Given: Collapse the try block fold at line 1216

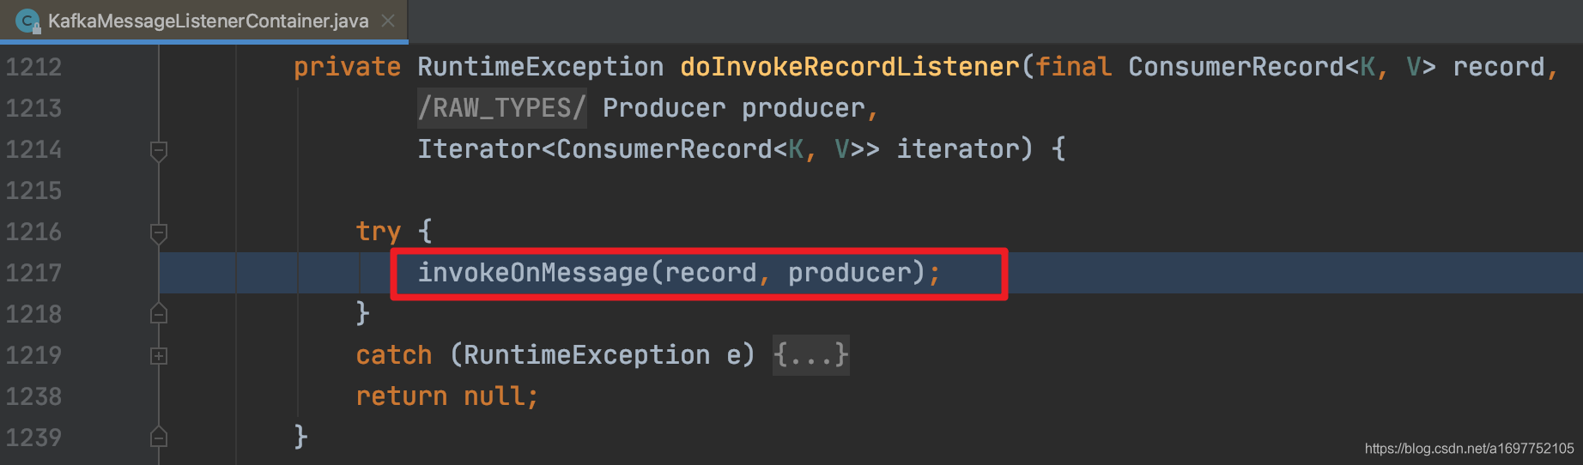Looking at the screenshot, I should tap(159, 232).
